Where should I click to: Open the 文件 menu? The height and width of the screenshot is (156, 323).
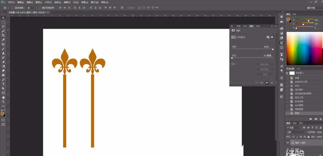click(11, 2)
